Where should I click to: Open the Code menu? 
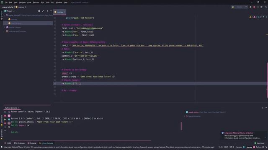29,2
